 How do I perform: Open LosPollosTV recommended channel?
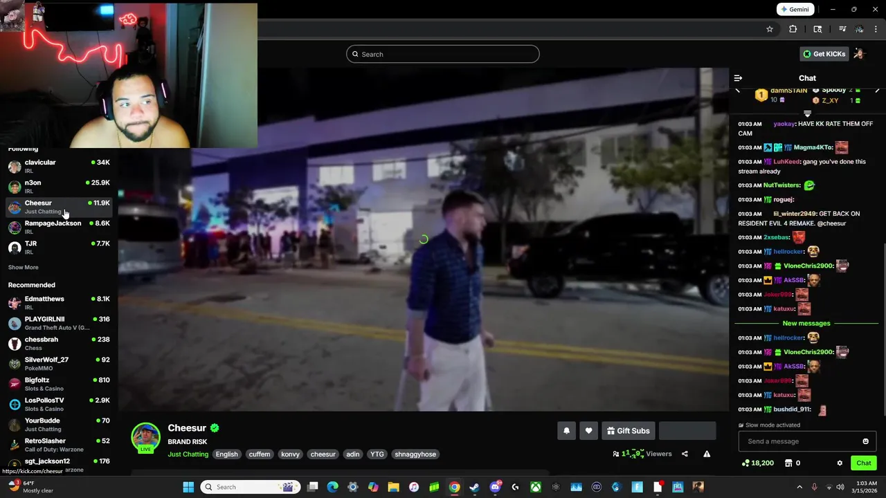59,404
